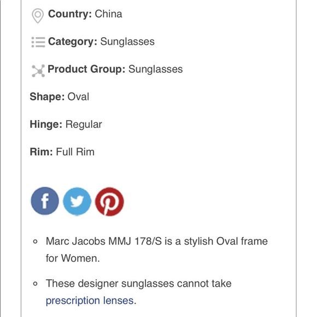The width and height of the screenshot is (317, 317).
Task: Pin product with Pinterest icon
Action: point(109,202)
